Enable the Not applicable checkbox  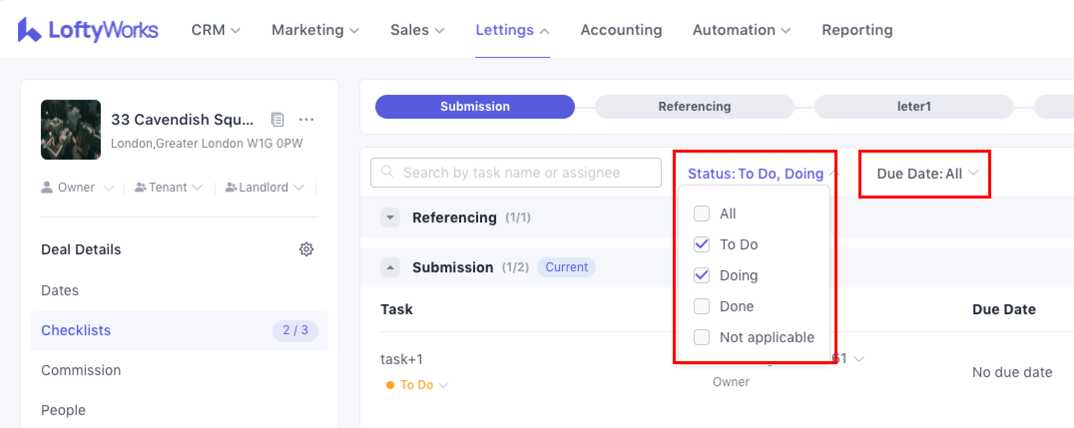click(x=702, y=337)
